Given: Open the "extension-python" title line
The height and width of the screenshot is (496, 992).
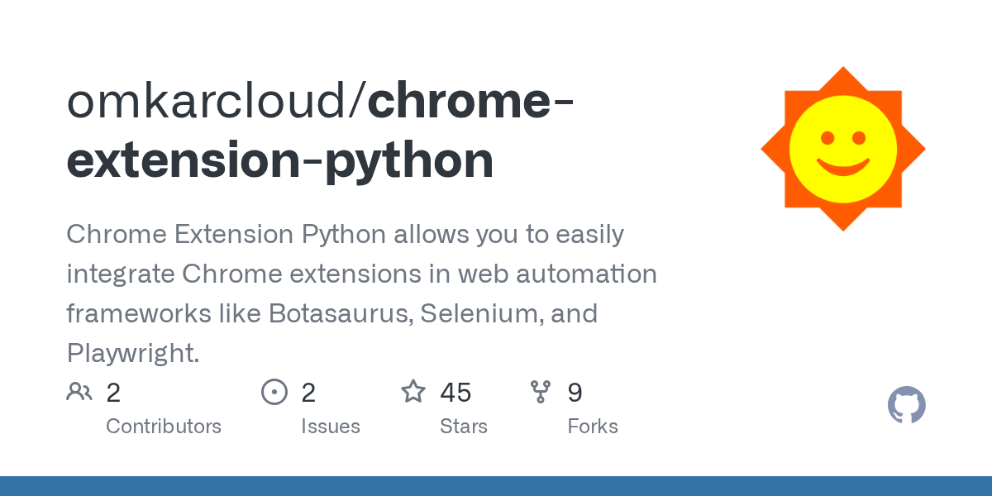Looking at the screenshot, I should 279,160.
